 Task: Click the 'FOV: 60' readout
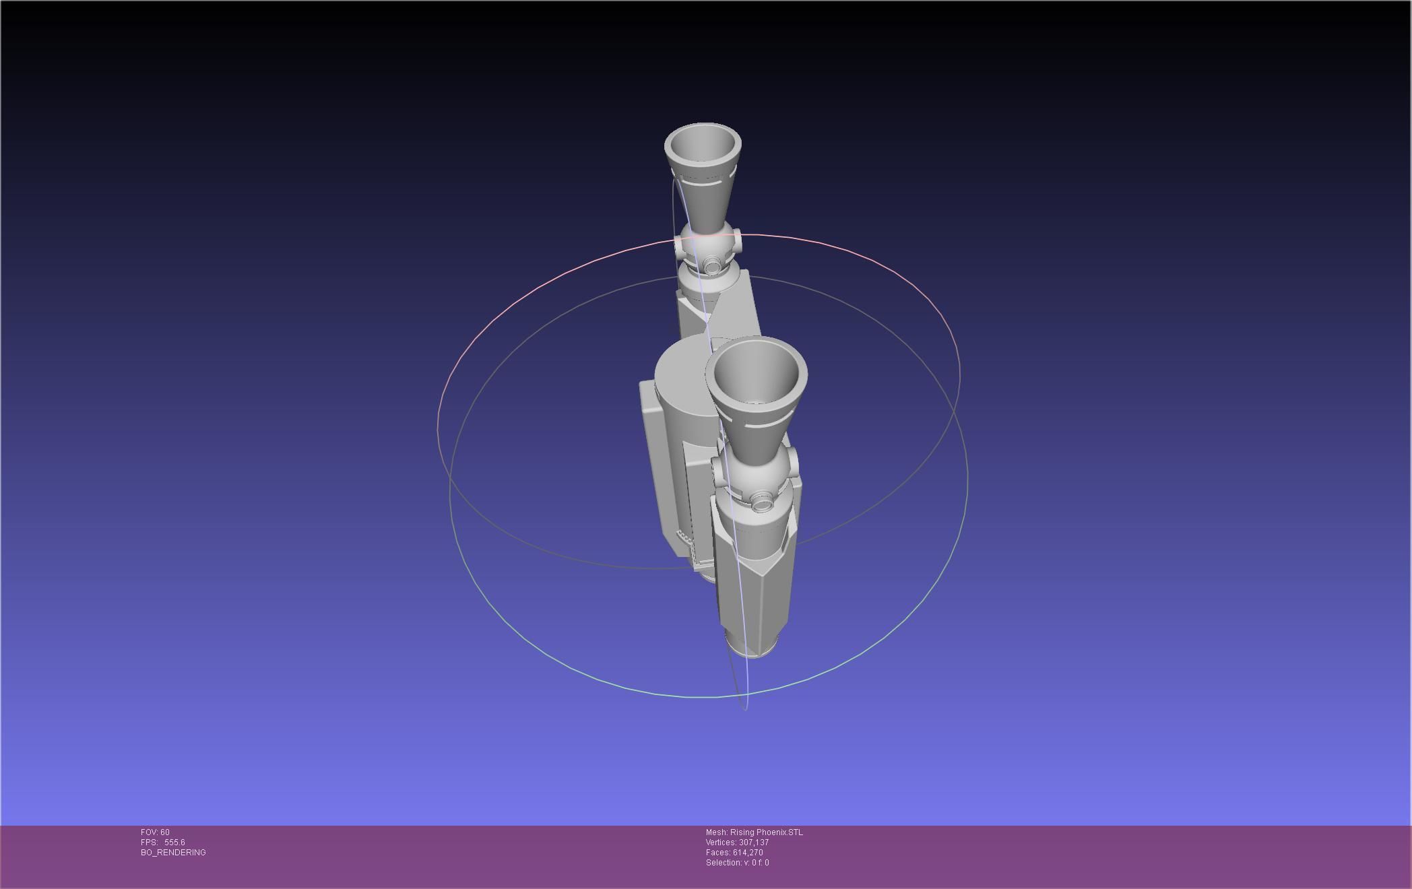click(155, 832)
